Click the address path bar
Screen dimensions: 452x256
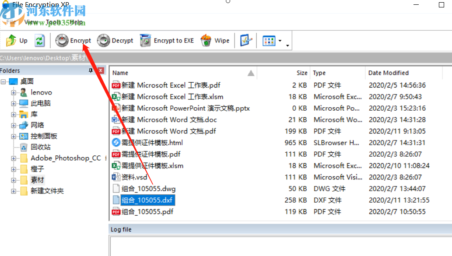tap(226, 58)
